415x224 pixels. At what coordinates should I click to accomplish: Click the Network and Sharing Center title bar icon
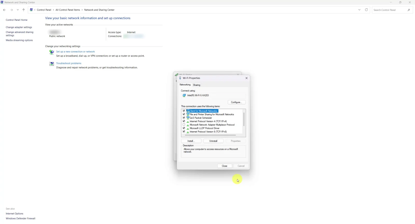[x=2, y=2]
